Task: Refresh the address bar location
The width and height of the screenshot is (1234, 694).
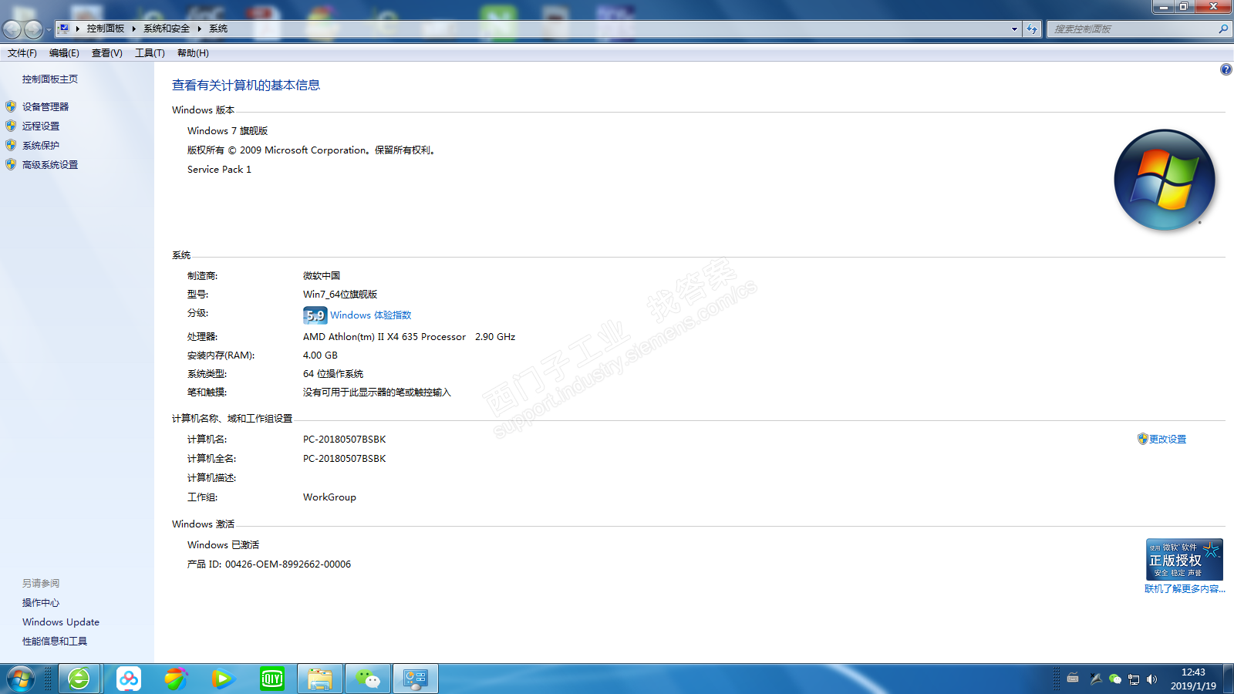Action: pos(1032,29)
